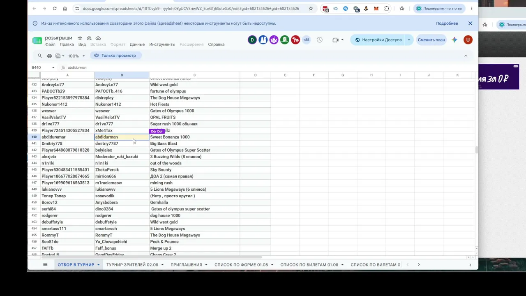Open the side panel arrow at bottom right
526x296 pixels.
[x=470, y=265]
